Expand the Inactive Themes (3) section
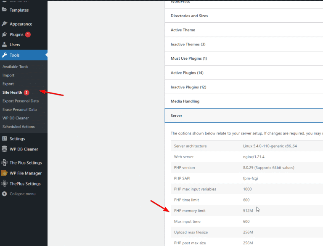This screenshot has height=246, width=323. click(188, 45)
